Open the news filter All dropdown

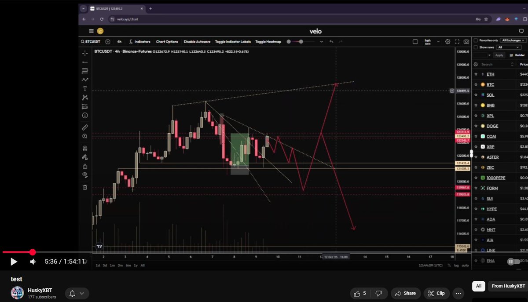click(x=508, y=47)
